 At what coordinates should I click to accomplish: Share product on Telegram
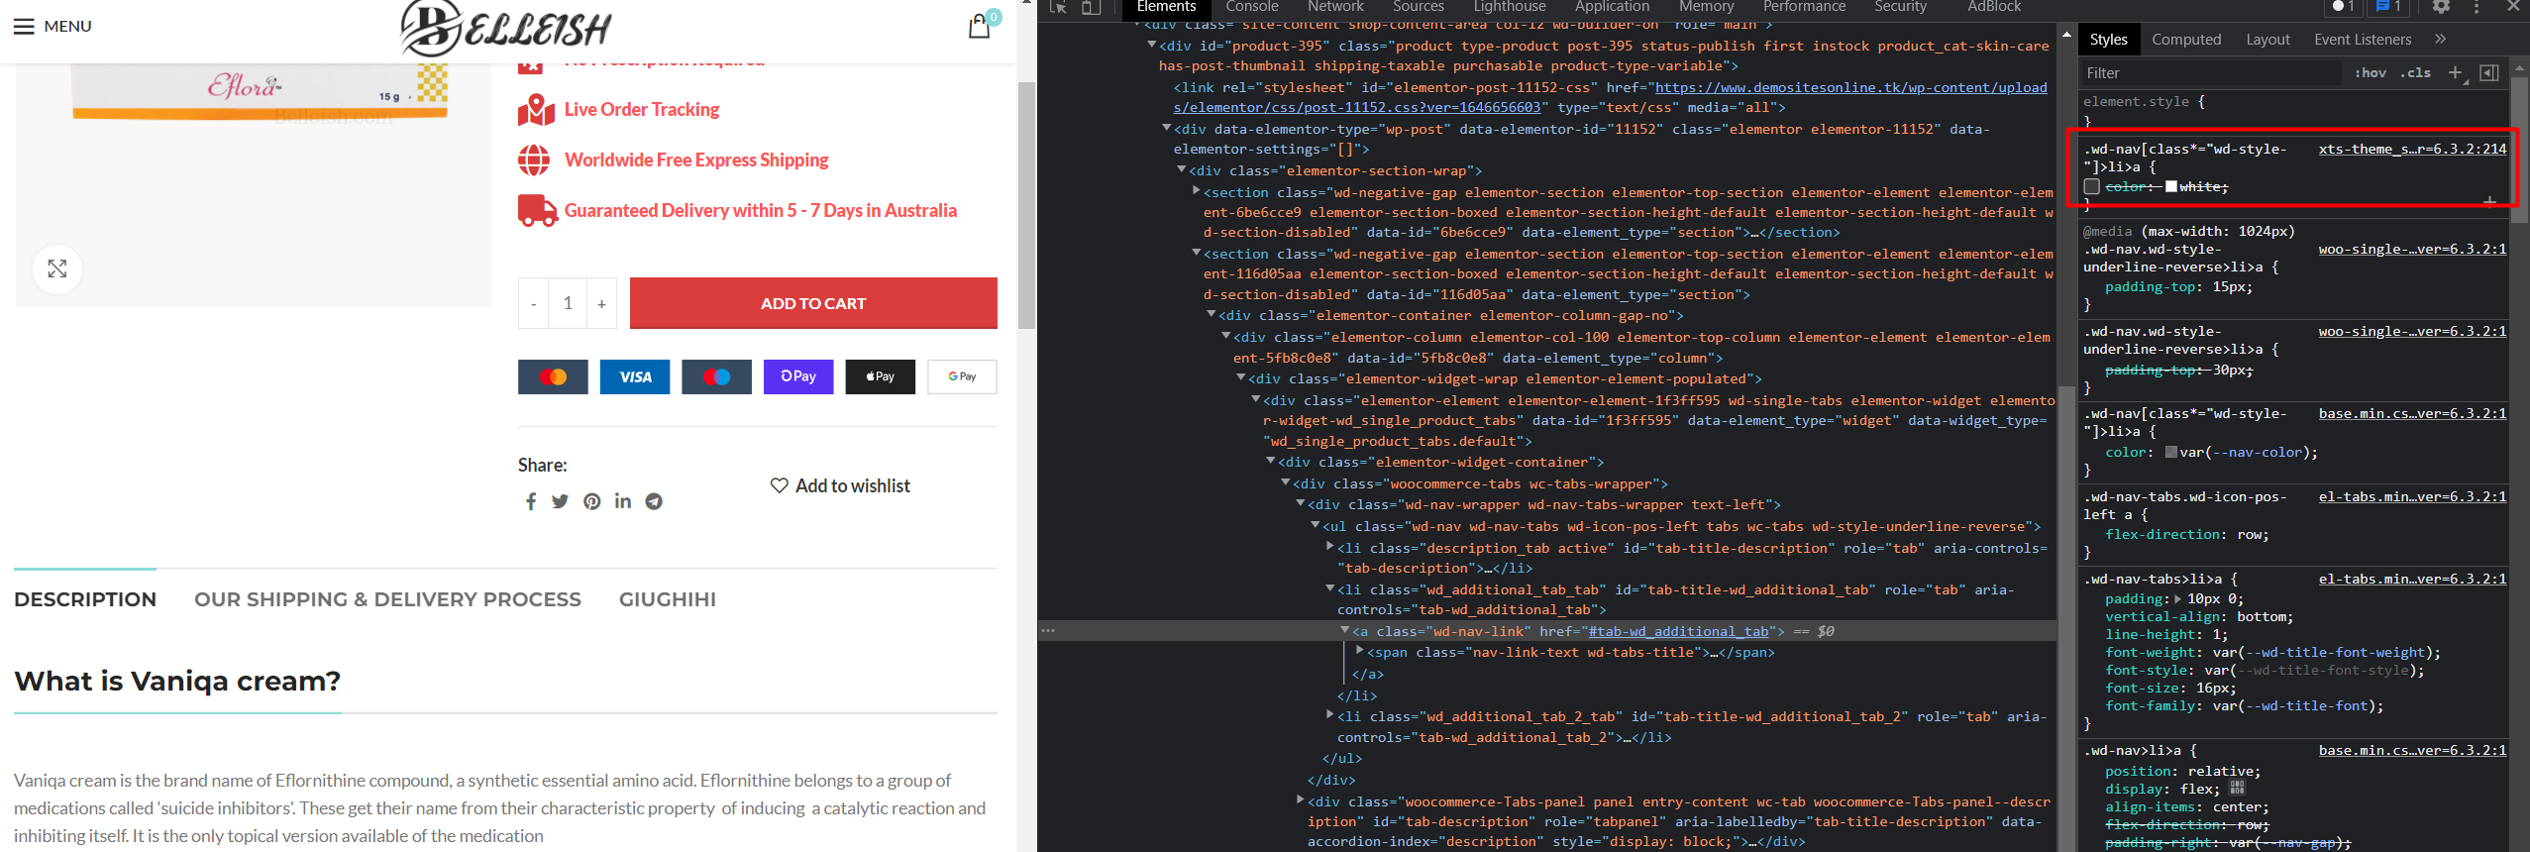[x=654, y=501]
